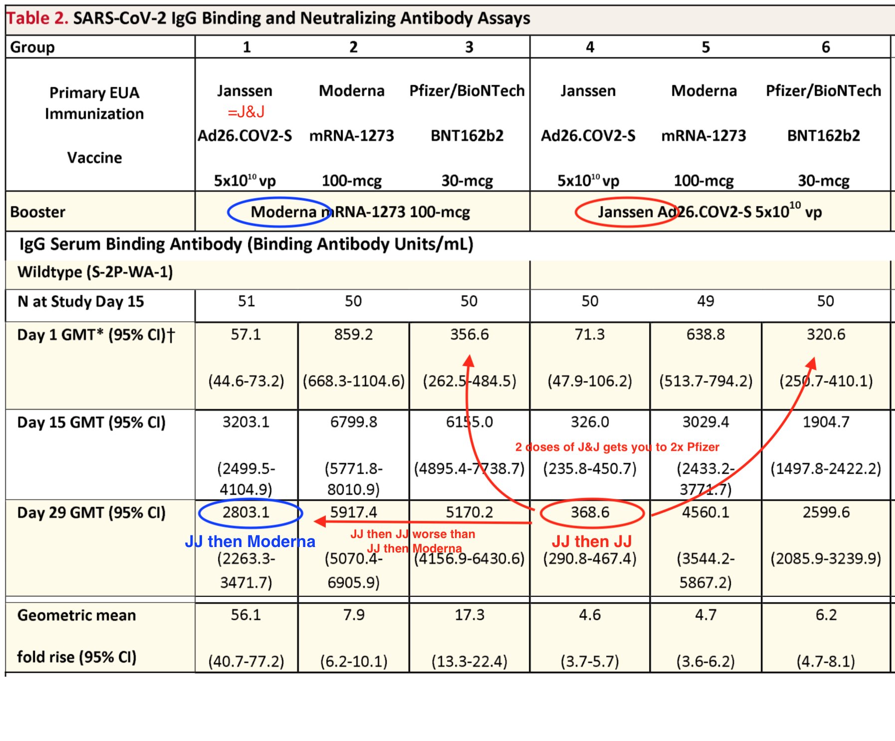
Task: Click the Day 29 value '4560.1'
Action: pos(705,513)
